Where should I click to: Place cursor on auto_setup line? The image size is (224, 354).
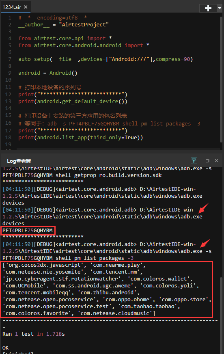pos(106,59)
